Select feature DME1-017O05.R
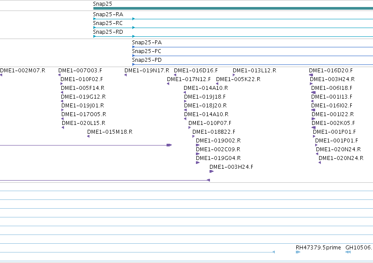The image size is (373, 263). [x=84, y=114]
